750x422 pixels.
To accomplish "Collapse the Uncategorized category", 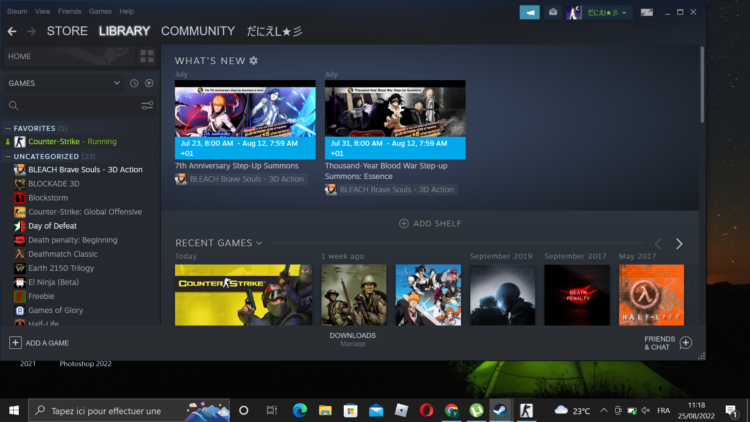I will (8, 156).
